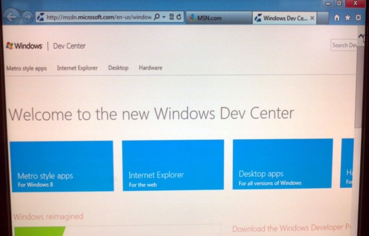Click the browser Forward arrow button
The image size is (369, 236).
(x=27, y=17)
